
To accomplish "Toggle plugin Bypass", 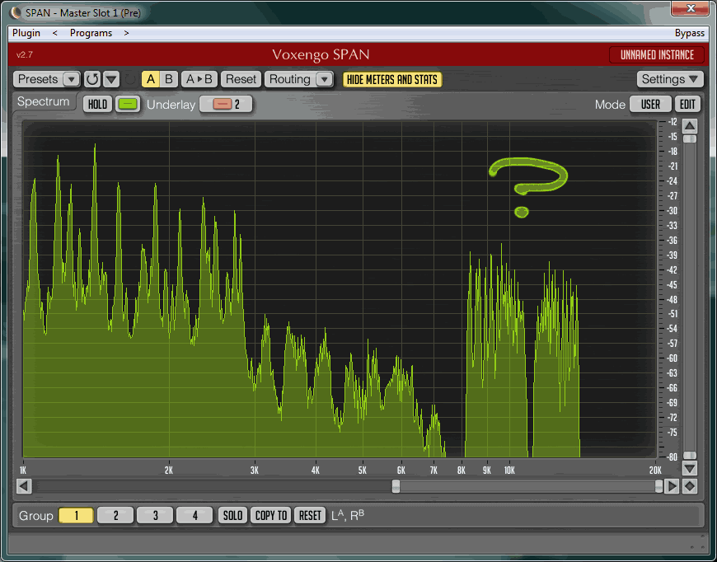I will [x=690, y=33].
